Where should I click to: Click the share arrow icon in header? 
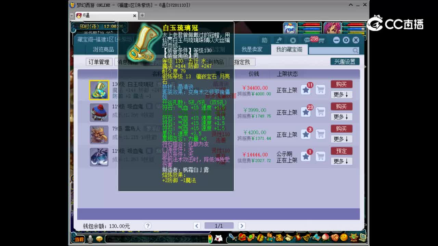279,40
